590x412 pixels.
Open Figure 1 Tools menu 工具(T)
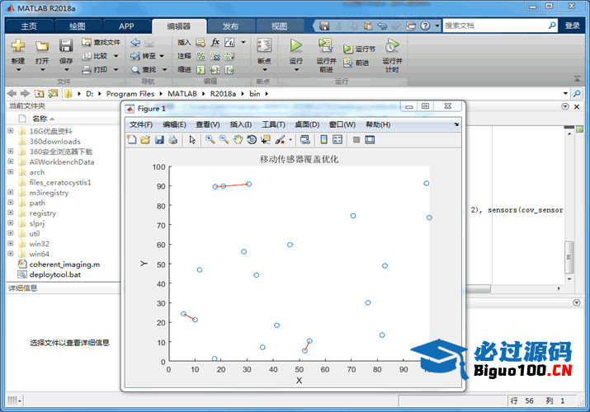pos(274,124)
